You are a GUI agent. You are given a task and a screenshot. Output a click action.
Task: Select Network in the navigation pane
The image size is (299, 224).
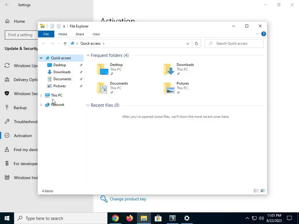click(58, 105)
